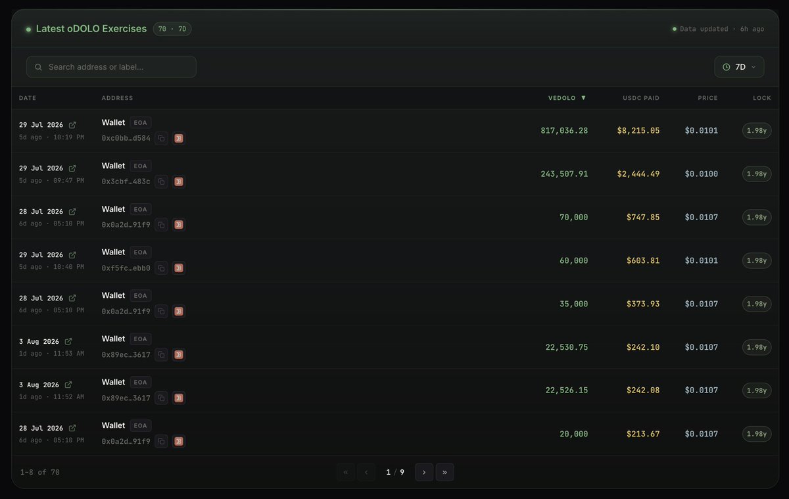The height and width of the screenshot is (499, 789).
Task: Open transaction link for 70,000 VEDOLO row
Action: tap(72, 212)
